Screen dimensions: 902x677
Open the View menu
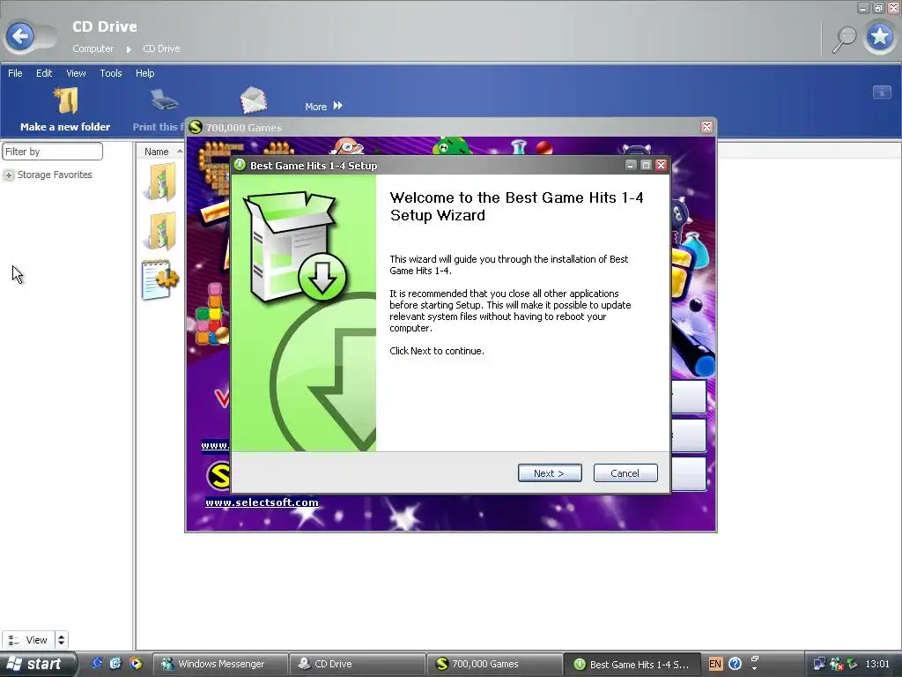click(76, 73)
